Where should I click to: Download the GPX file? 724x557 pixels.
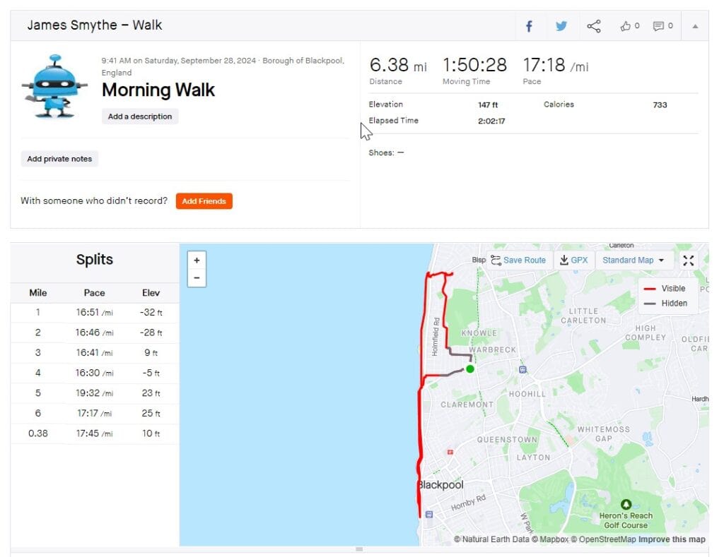573,260
